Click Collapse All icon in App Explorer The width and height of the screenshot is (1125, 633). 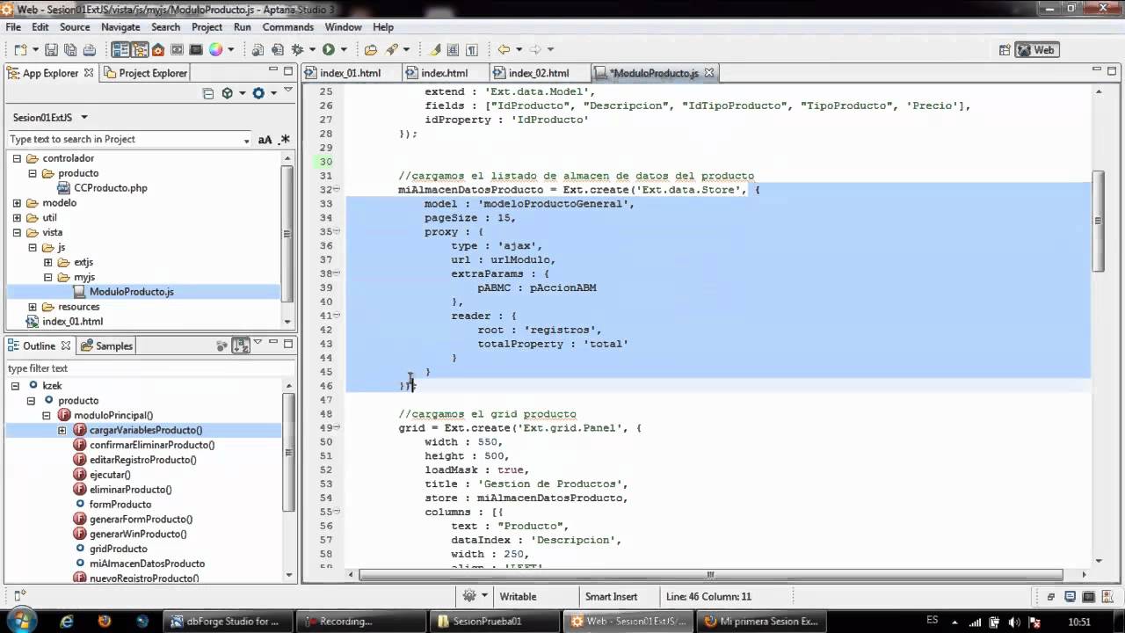point(208,93)
